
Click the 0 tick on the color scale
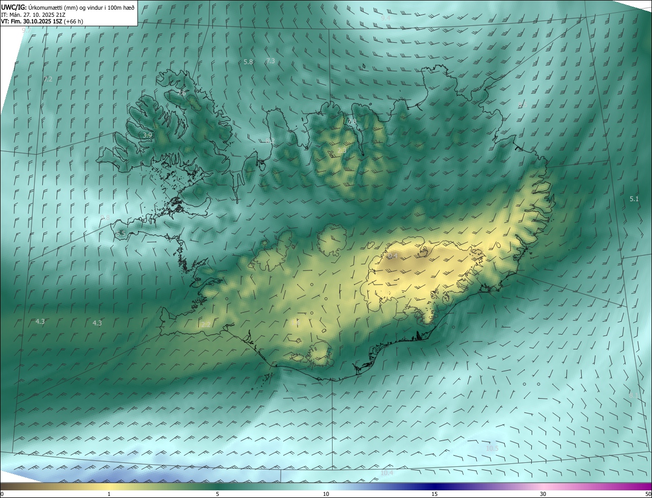point(2,494)
